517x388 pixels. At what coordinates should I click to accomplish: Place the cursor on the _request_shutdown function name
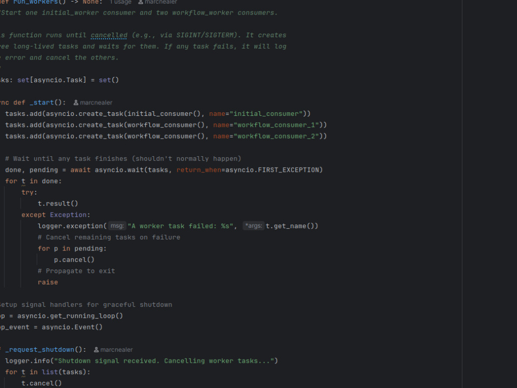pyautogui.click(x=40, y=350)
